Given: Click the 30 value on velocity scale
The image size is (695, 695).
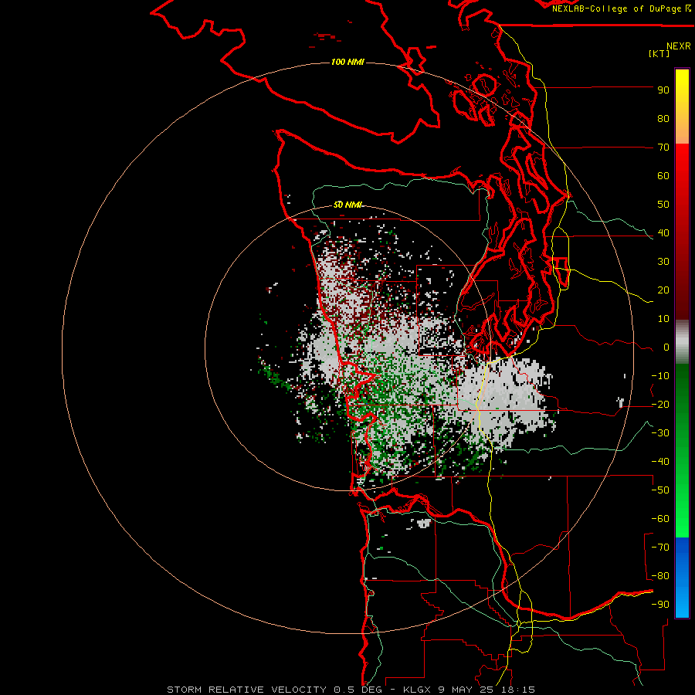Looking at the screenshot, I should [x=663, y=262].
